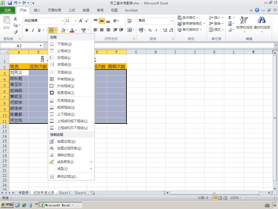Click the row 15 header
This screenshot has width=278, height=209.
(x=4, y=141)
